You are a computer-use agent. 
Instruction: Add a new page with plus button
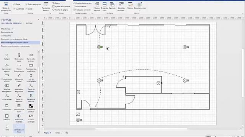point(67,133)
